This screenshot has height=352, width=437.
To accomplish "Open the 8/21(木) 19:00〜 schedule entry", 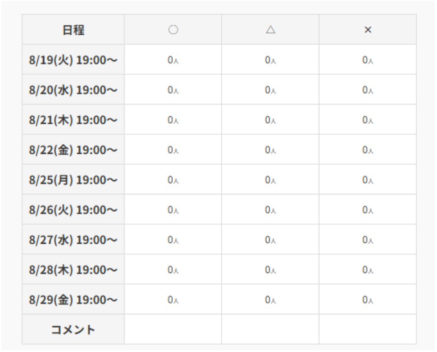I will tap(73, 120).
